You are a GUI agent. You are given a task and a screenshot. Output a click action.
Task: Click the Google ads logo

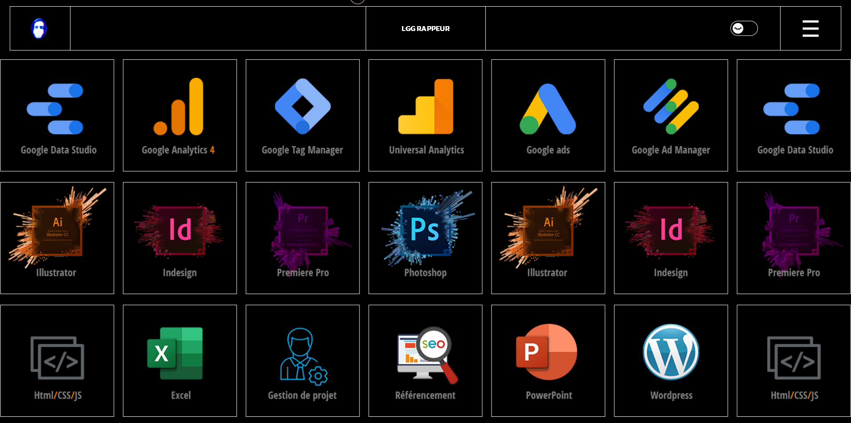coord(548,109)
